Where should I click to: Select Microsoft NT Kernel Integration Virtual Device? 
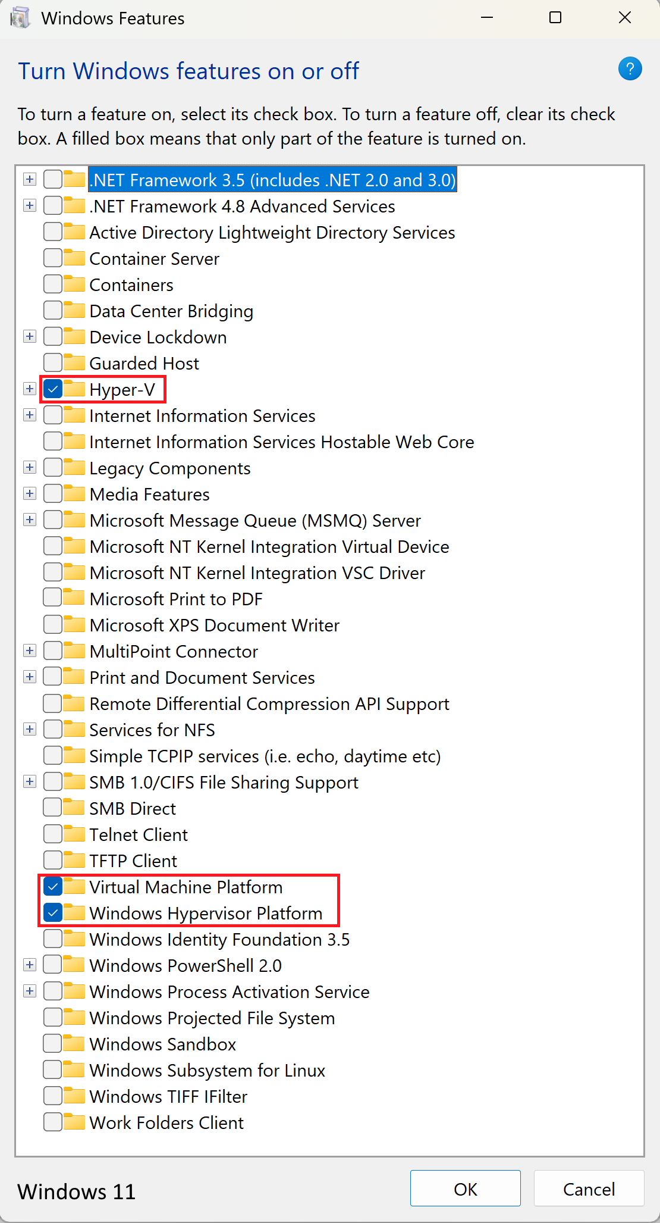coord(269,547)
